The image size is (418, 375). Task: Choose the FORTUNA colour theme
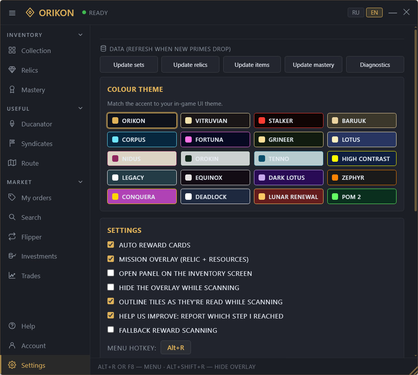(x=215, y=139)
